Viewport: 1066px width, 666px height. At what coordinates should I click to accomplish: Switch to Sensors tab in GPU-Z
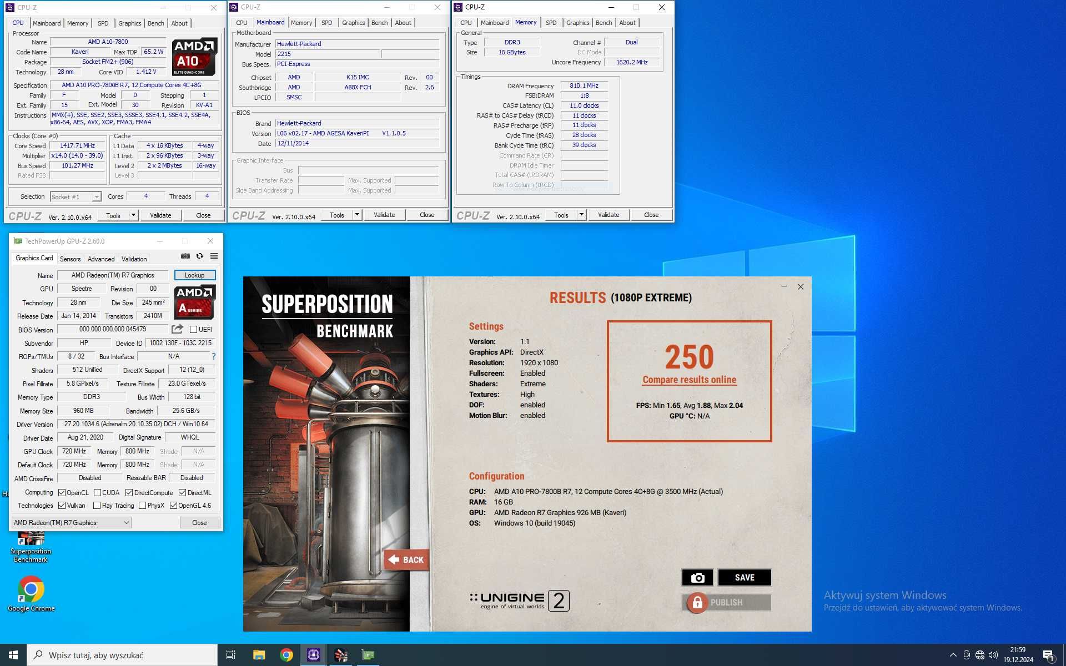pyautogui.click(x=71, y=259)
